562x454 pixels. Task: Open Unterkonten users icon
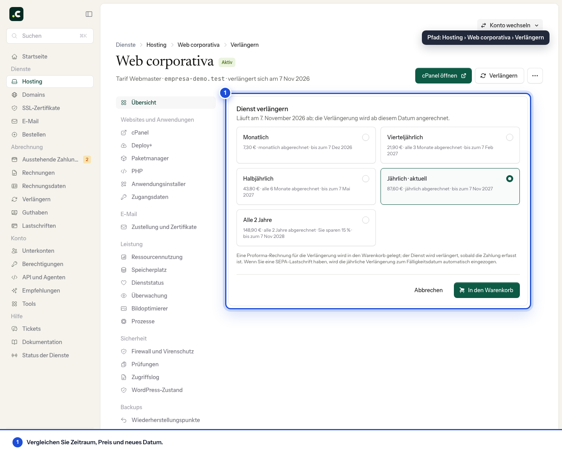(x=14, y=251)
